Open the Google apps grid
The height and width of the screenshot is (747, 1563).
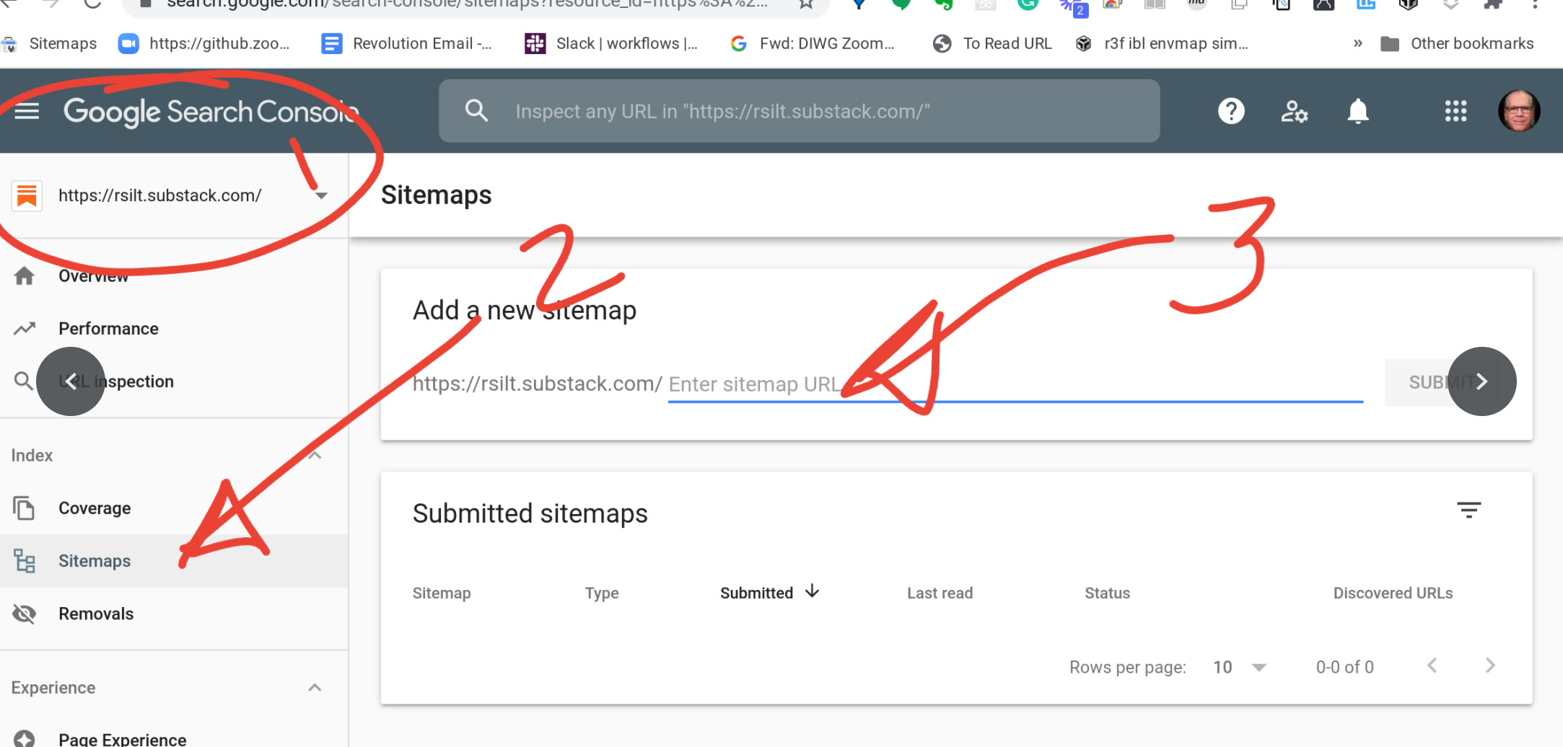[1455, 111]
